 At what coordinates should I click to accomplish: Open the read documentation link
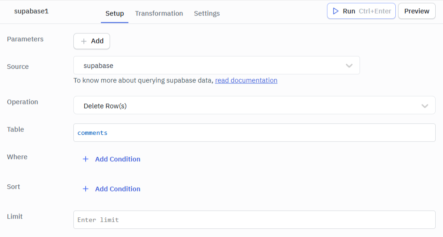[246, 80]
